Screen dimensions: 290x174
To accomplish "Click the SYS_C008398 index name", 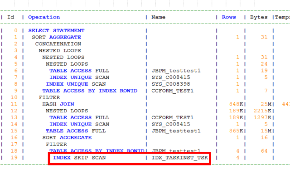I will click(171, 84).
